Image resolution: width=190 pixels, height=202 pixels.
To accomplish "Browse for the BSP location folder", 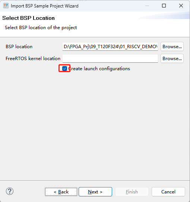I will coord(172,47).
